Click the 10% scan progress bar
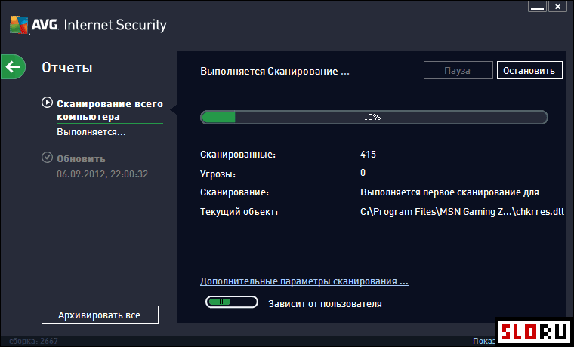This screenshot has height=347, width=574. 374,118
